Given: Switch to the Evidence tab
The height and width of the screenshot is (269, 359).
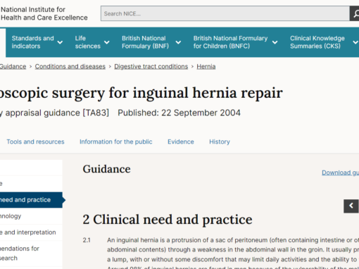Looking at the screenshot, I should [181, 142].
